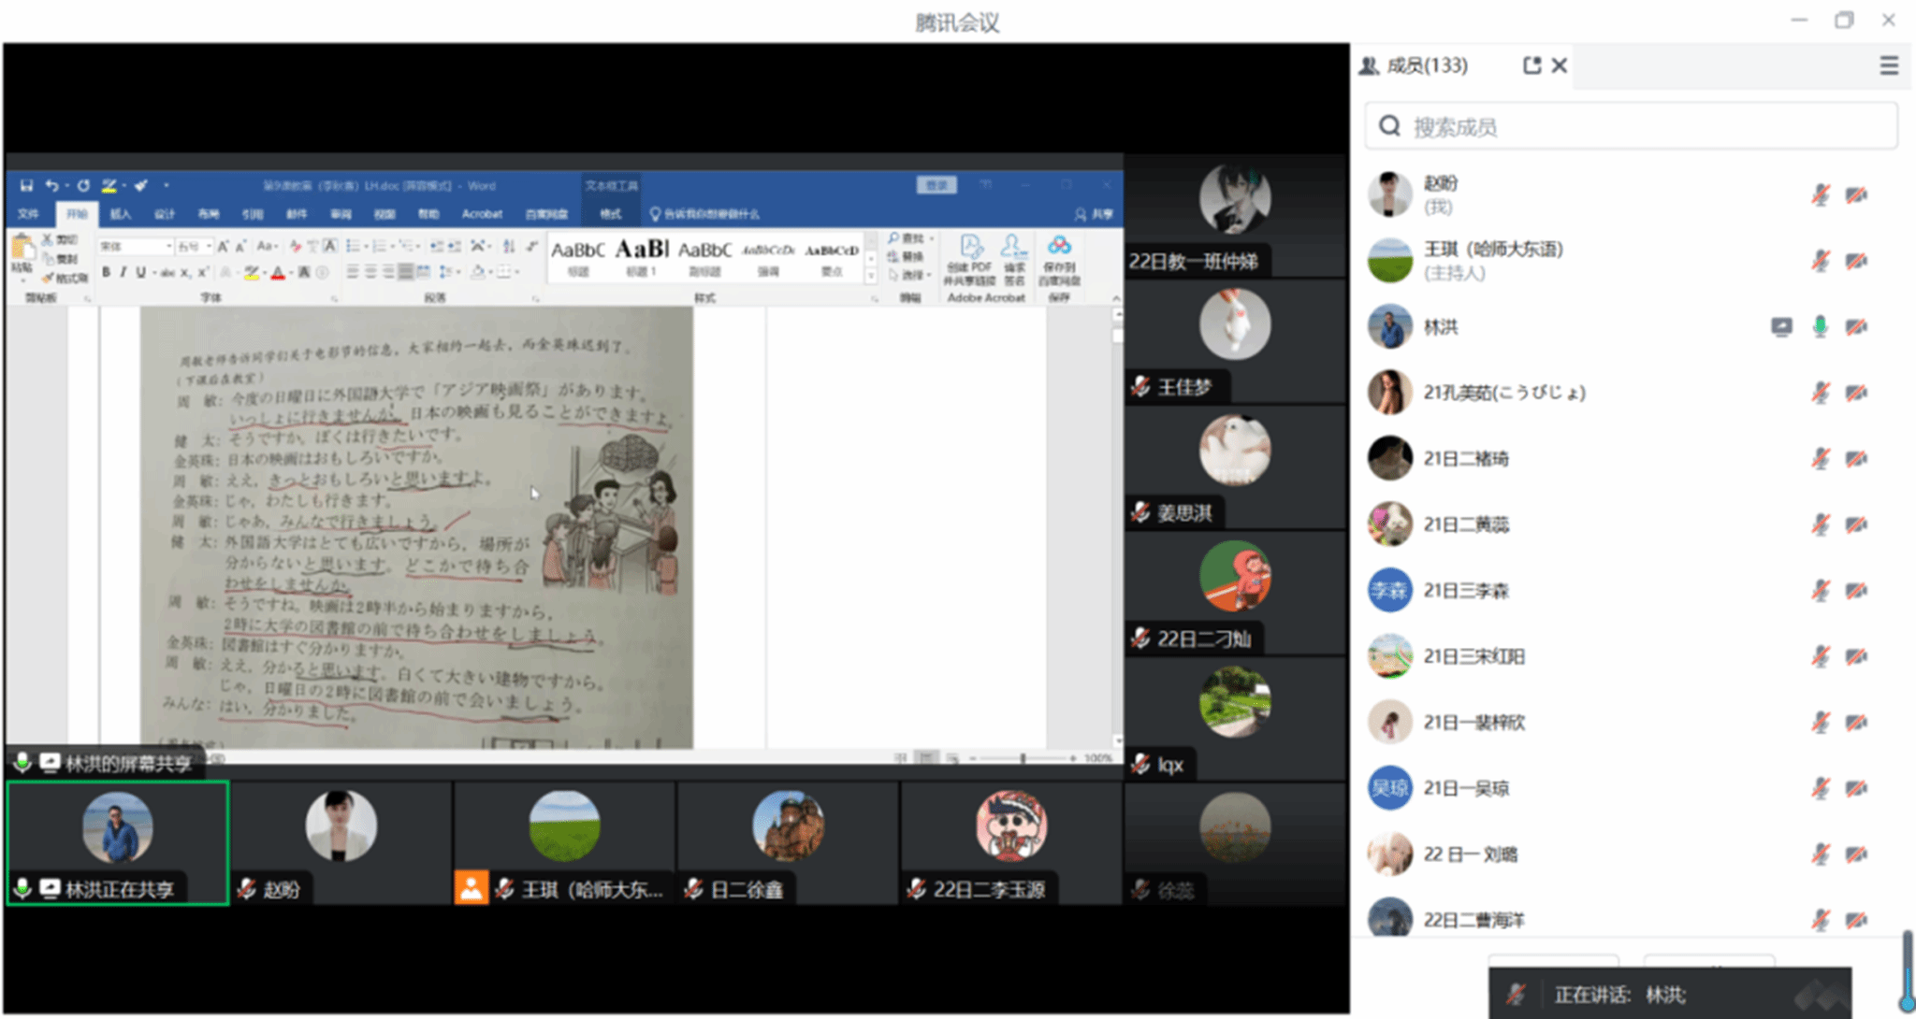Toggle camera for 林洪 in members list
This screenshot has height=1019, width=1916.
click(1856, 326)
